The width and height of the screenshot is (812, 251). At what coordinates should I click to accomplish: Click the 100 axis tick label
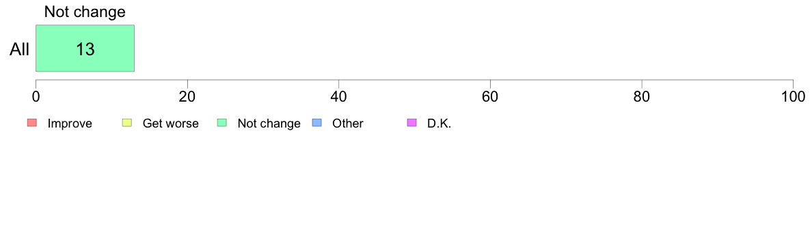[x=793, y=96]
